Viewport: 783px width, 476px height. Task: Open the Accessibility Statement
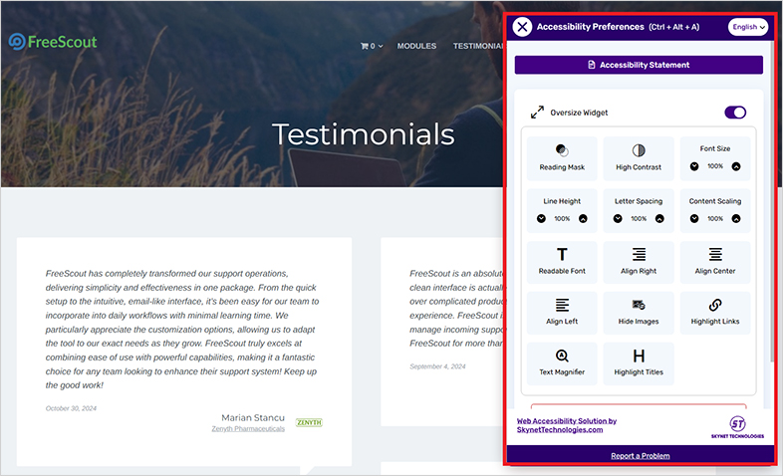click(639, 65)
